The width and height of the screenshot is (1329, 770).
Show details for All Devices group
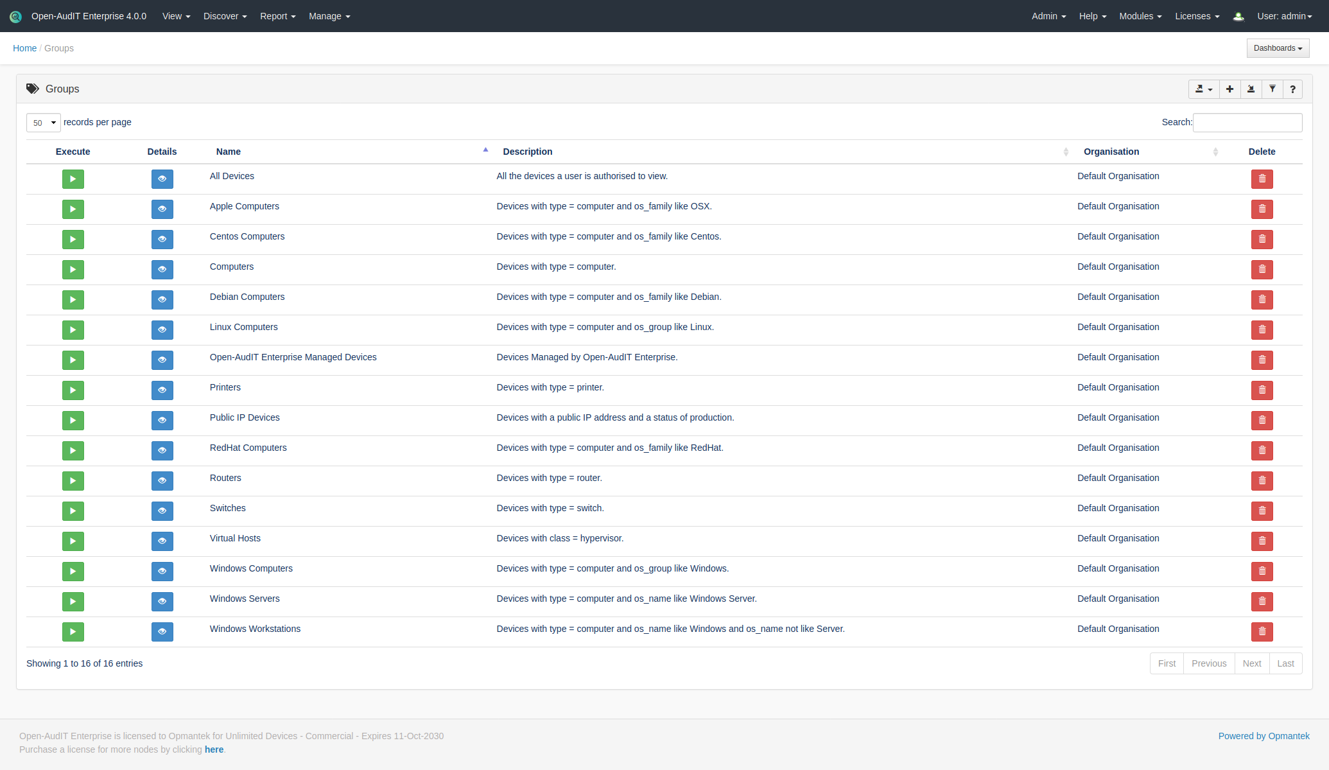(162, 179)
